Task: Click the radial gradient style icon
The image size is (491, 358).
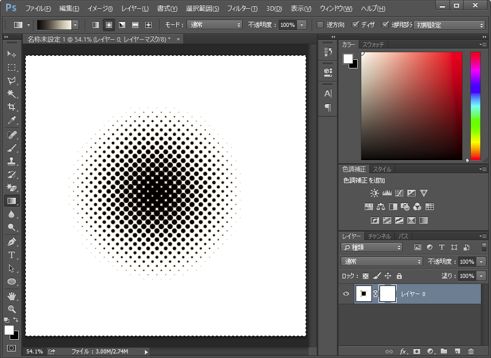Action: point(109,25)
